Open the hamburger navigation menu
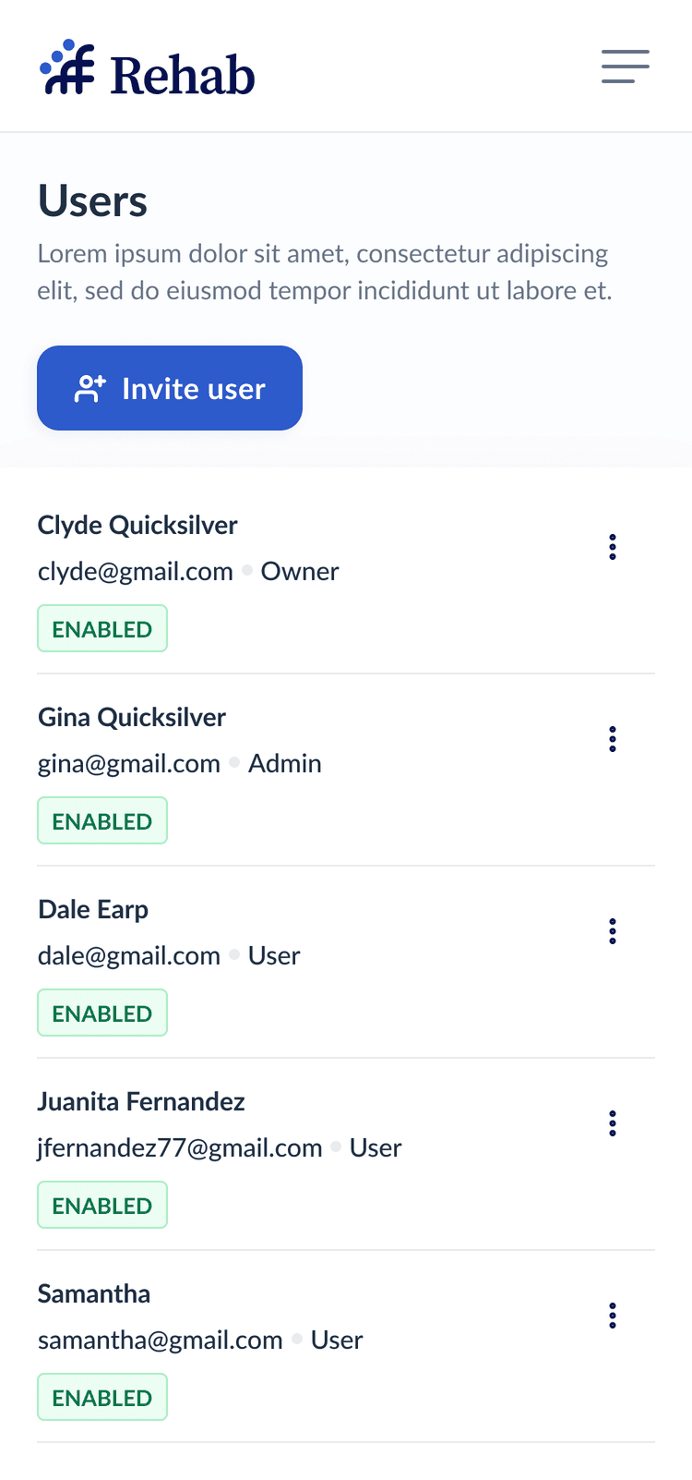The image size is (692, 1480). coord(626,67)
